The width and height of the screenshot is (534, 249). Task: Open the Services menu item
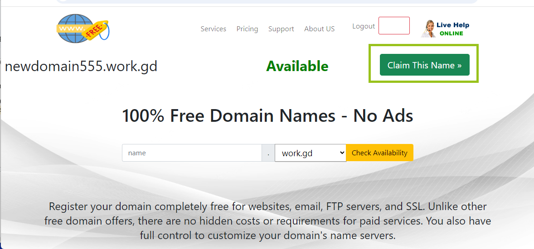213,29
